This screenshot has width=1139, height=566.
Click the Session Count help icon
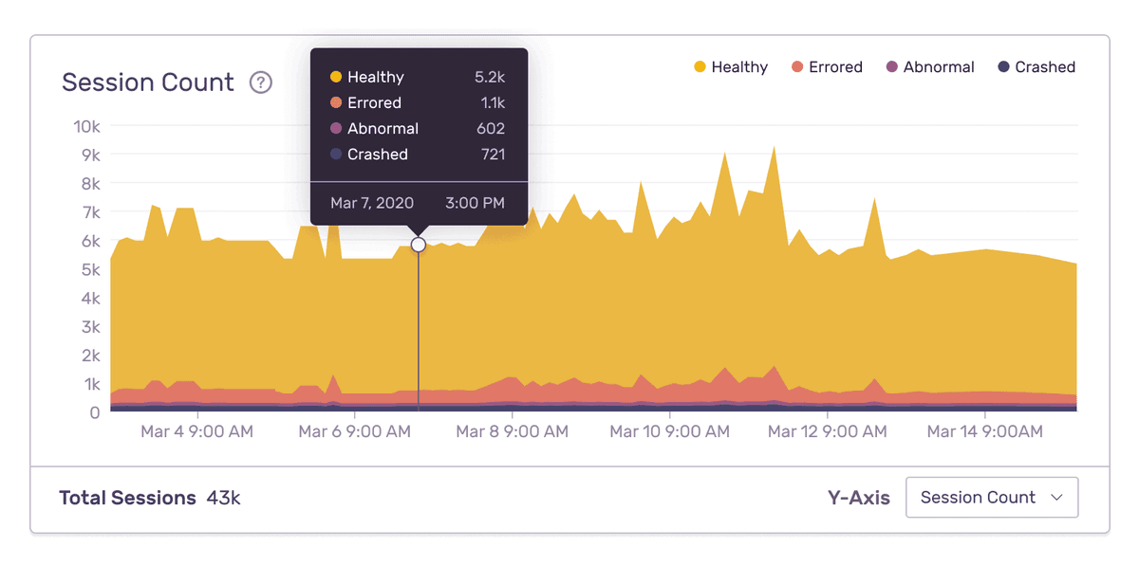(261, 83)
